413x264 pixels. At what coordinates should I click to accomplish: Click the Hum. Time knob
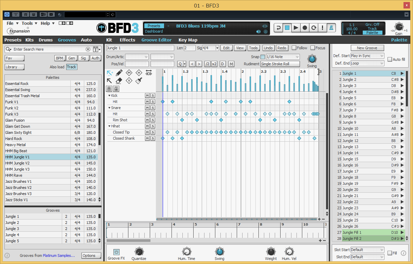[186, 251]
